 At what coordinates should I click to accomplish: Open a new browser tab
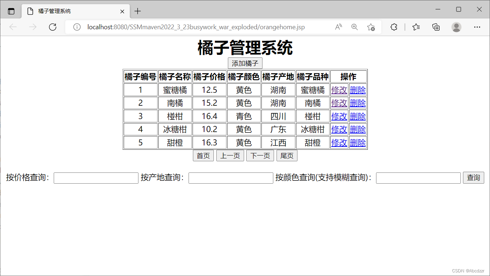tap(137, 11)
